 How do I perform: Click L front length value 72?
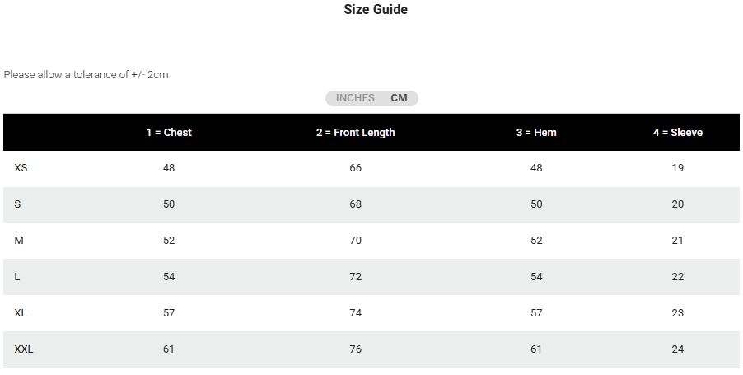click(x=355, y=277)
